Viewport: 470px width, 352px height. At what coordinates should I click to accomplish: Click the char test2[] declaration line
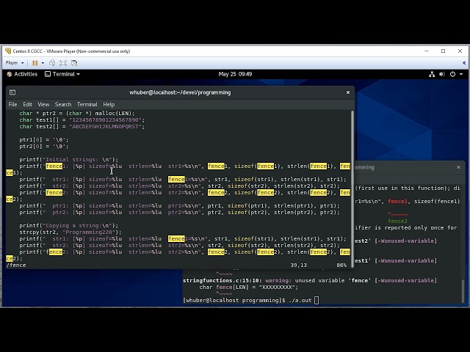82,127
